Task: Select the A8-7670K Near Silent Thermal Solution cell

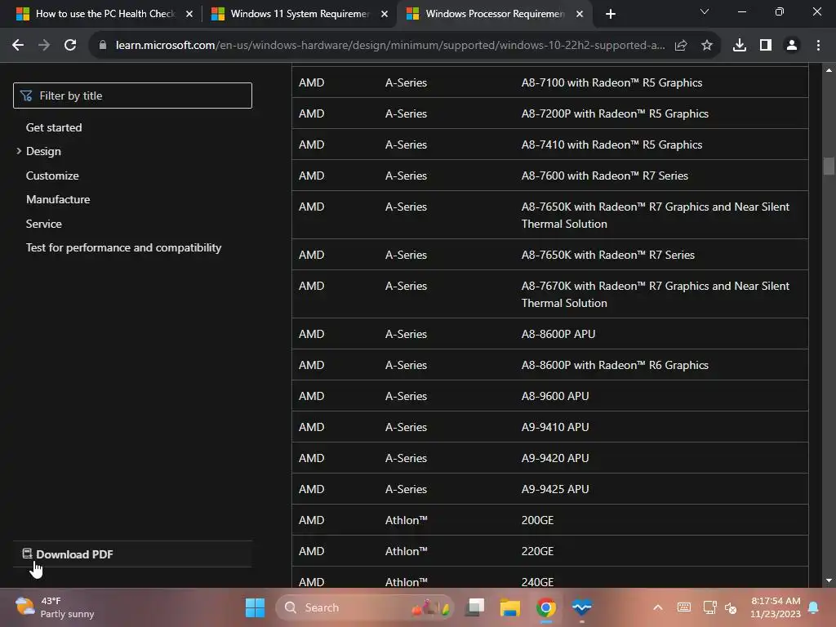Action: 661,294
